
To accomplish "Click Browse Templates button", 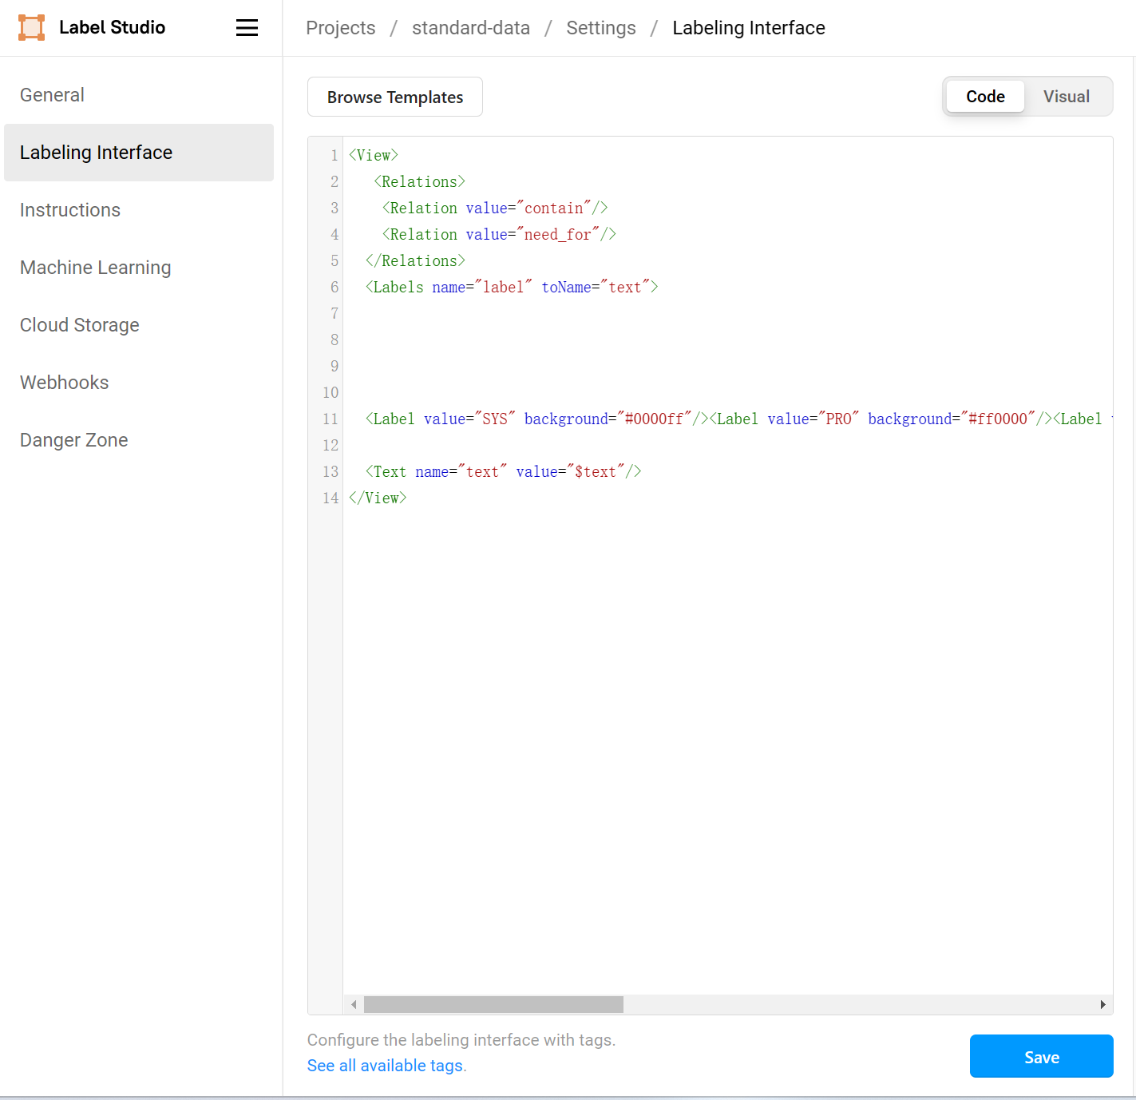I will tap(395, 97).
